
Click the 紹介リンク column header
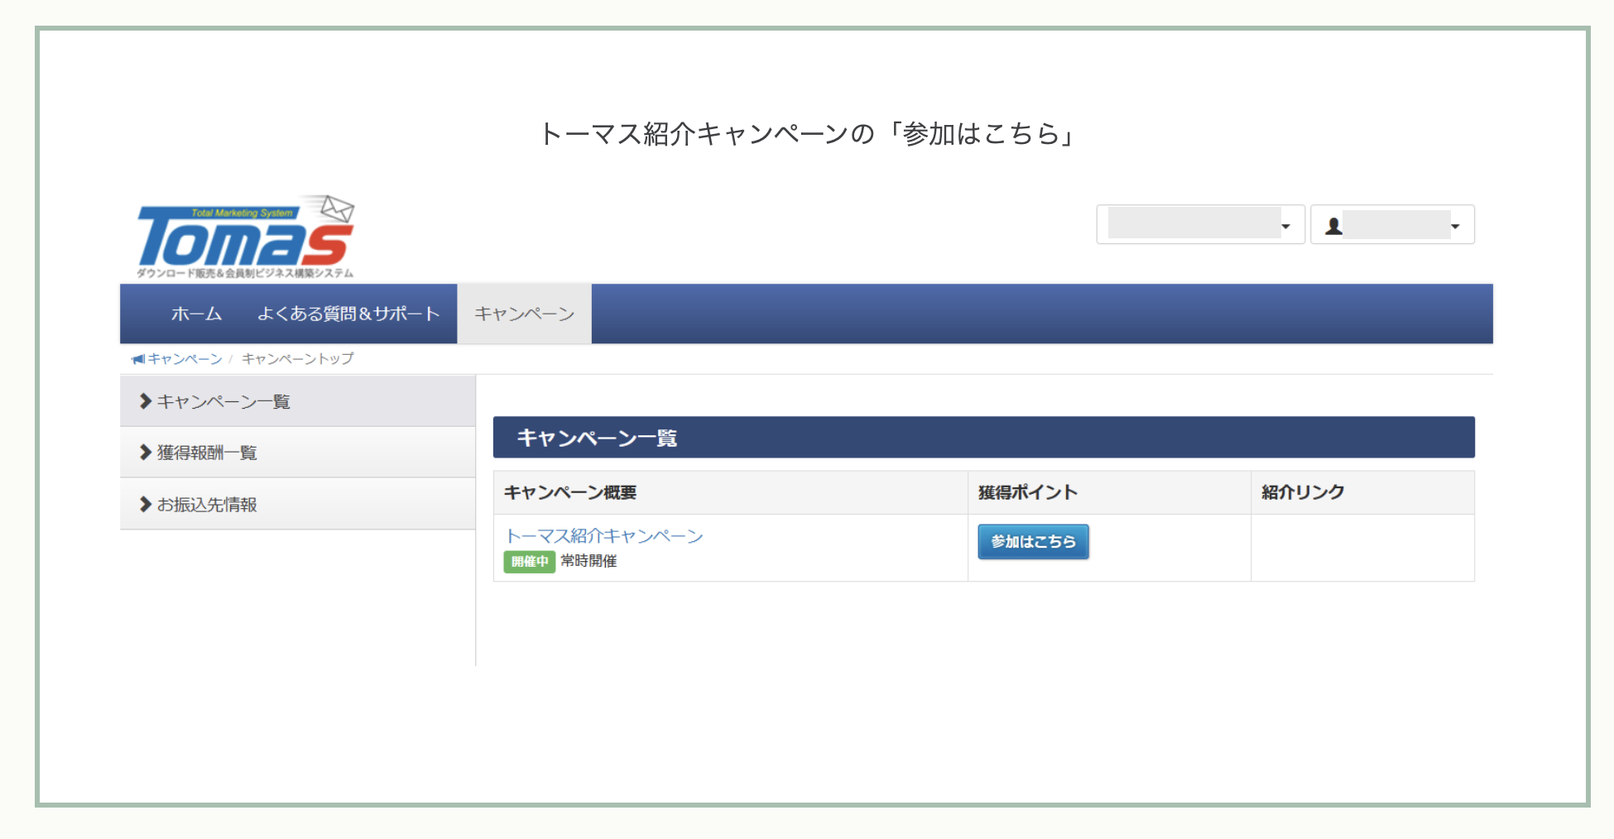[1302, 493]
